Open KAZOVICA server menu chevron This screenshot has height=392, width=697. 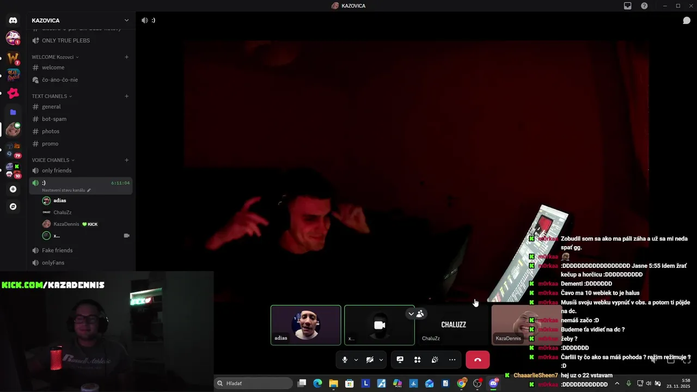point(126,20)
